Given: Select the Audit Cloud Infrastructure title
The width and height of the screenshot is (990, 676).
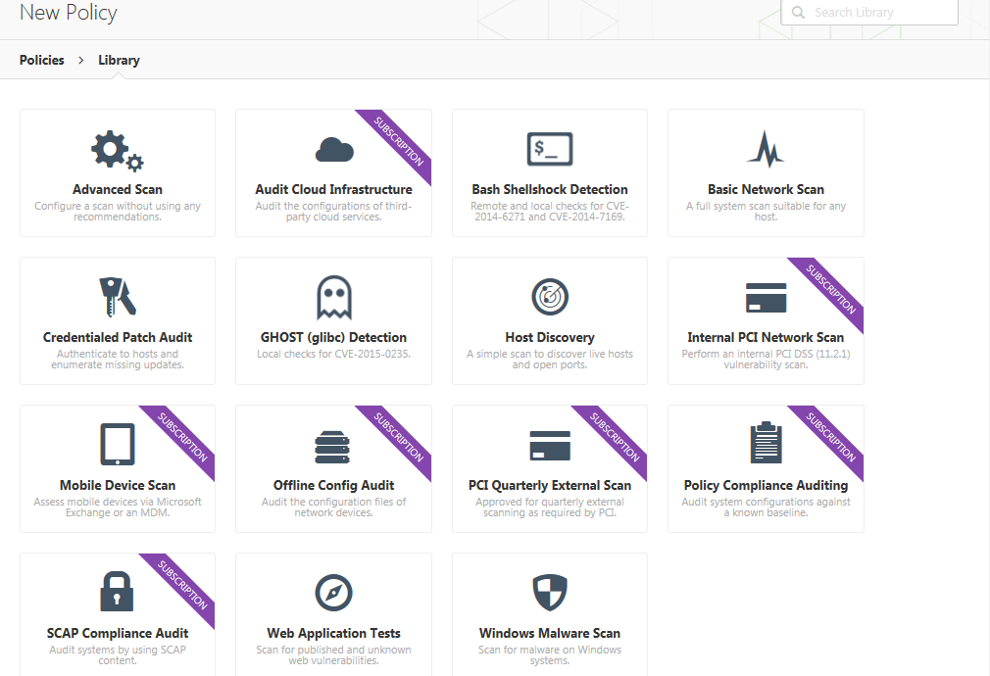Looking at the screenshot, I should [333, 189].
